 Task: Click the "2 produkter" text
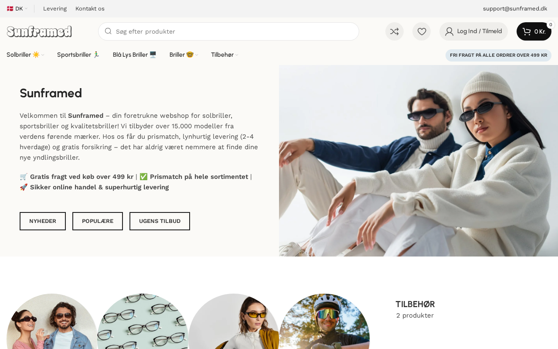coord(415,315)
